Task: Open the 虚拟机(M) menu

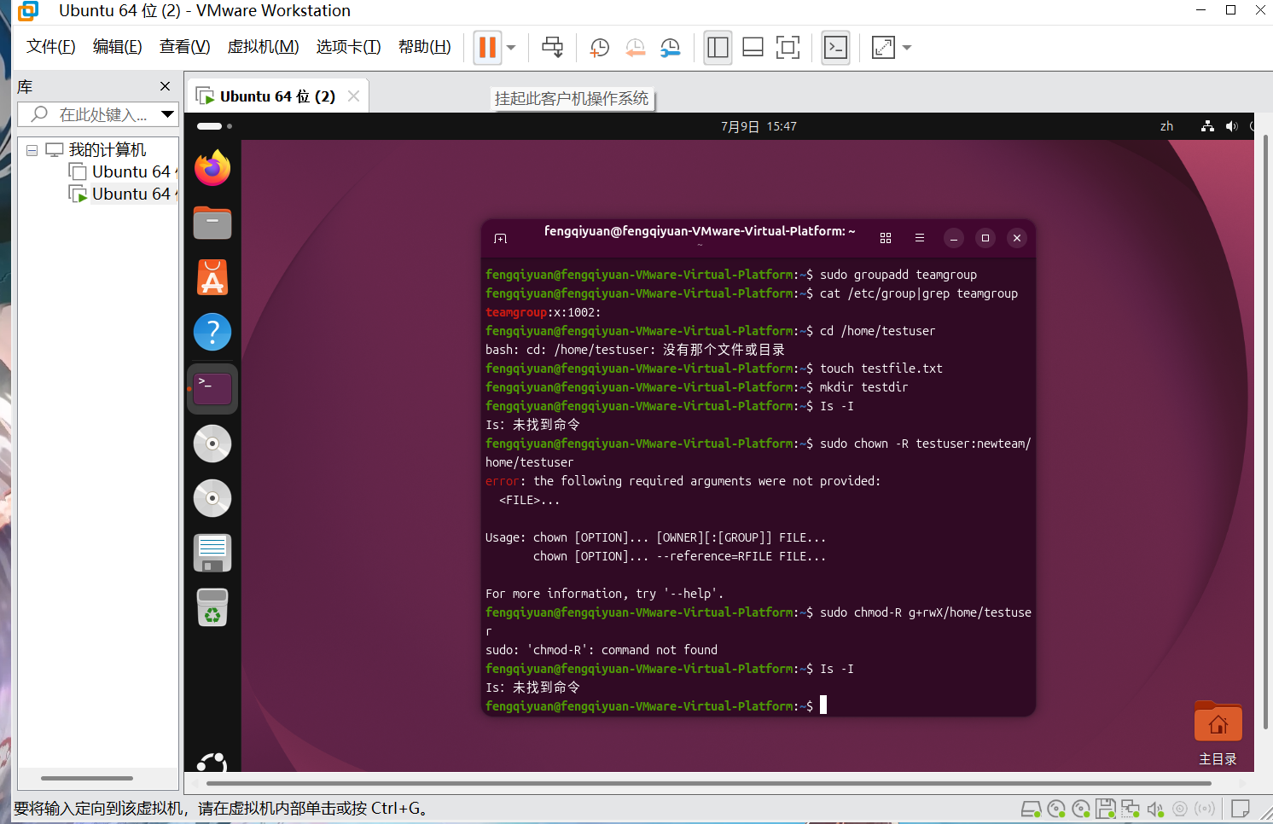Action: pos(263,47)
